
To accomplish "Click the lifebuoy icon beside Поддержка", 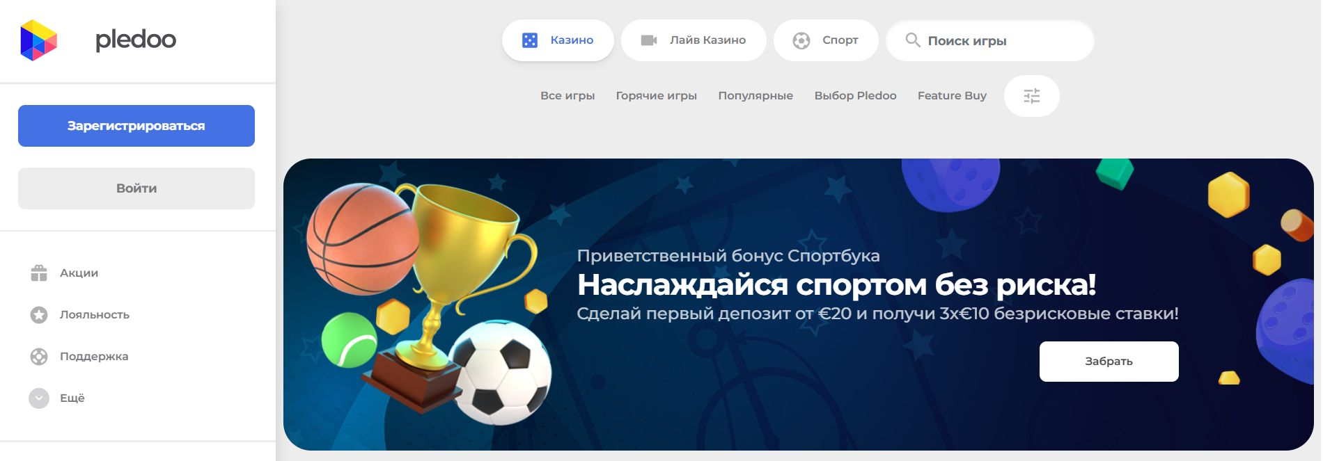I will click(39, 357).
